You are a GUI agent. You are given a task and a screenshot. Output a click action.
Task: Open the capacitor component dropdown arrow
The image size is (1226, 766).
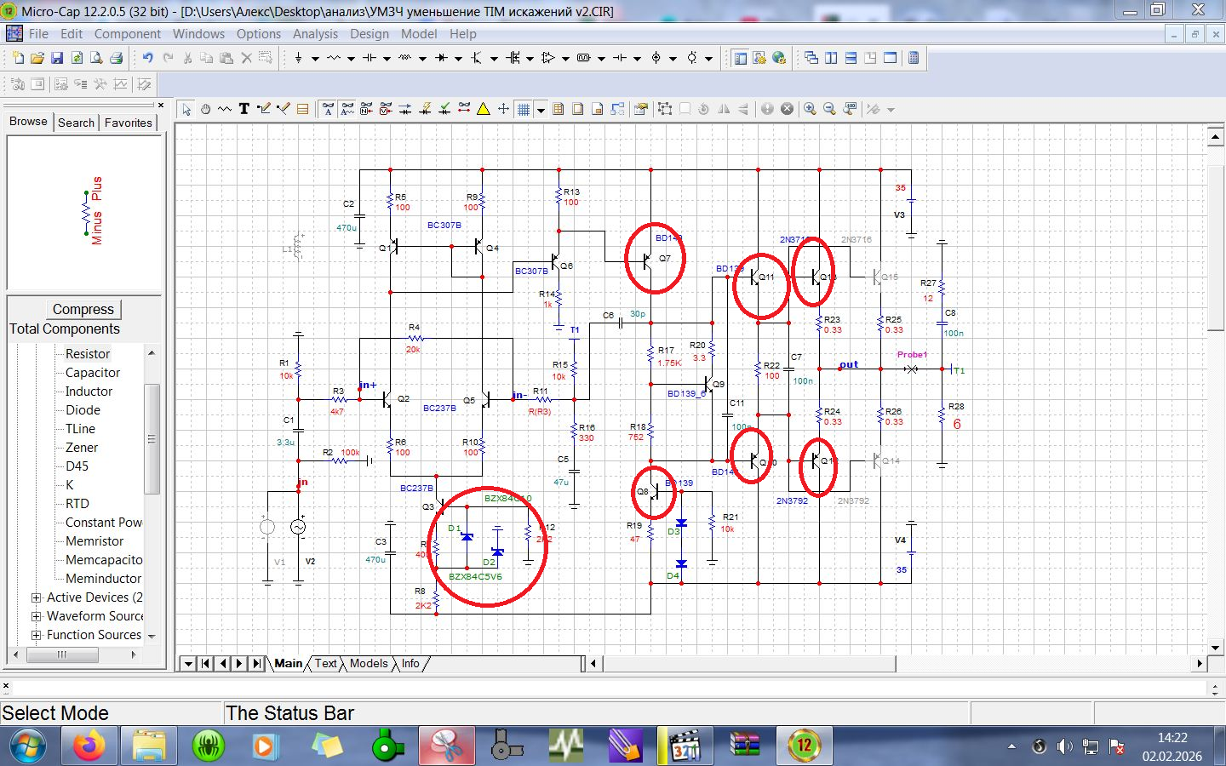coord(387,58)
